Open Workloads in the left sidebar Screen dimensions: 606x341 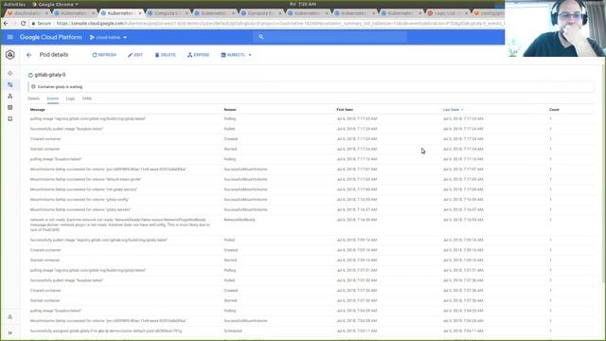[x=10, y=84]
